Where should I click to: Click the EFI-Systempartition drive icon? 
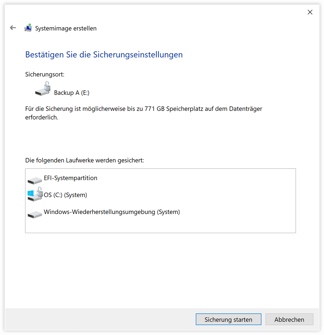[35, 180]
